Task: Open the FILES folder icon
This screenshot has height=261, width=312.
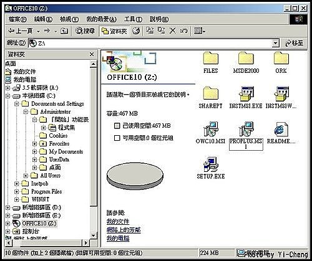Action: [211, 59]
